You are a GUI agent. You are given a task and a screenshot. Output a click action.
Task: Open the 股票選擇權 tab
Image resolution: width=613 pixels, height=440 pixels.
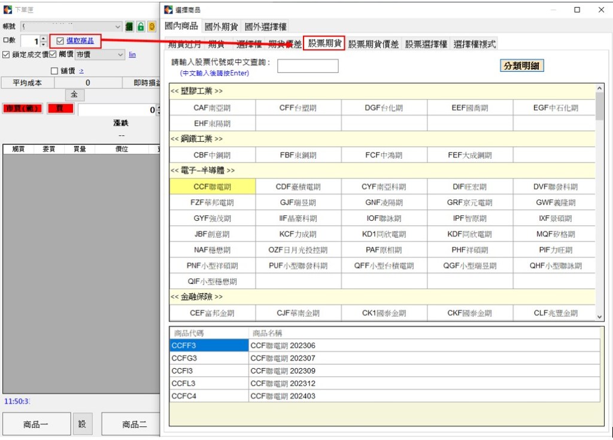pos(426,44)
